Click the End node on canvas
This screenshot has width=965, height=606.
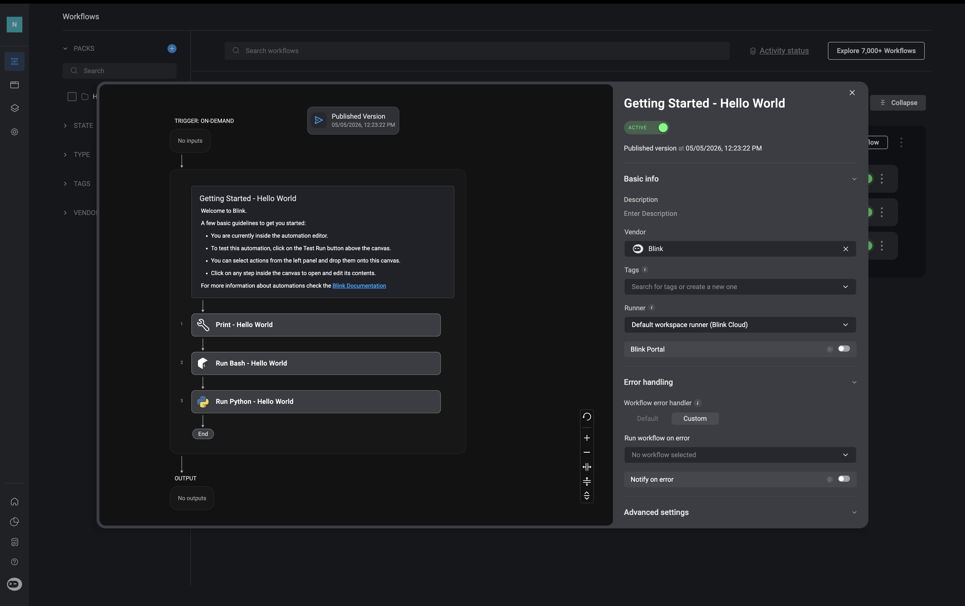pyautogui.click(x=203, y=434)
